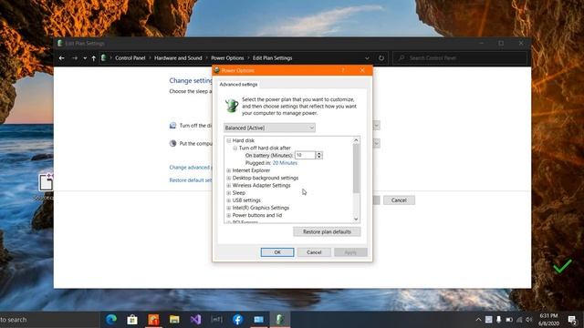Click Hardware and Sound breadcrumb
584x328 pixels.
point(178,58)
